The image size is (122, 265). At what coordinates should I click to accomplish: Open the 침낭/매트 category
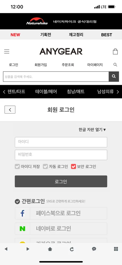click(76, 92)
